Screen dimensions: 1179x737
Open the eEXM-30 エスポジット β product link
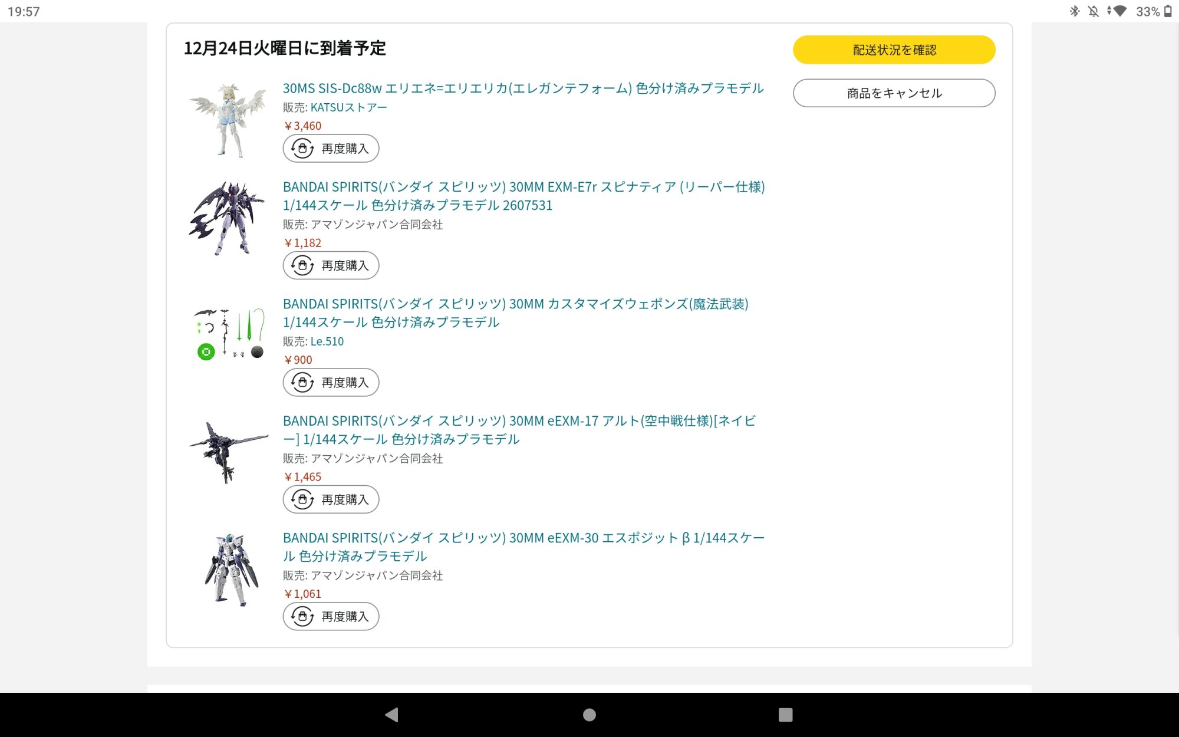[x=523, y=547]
